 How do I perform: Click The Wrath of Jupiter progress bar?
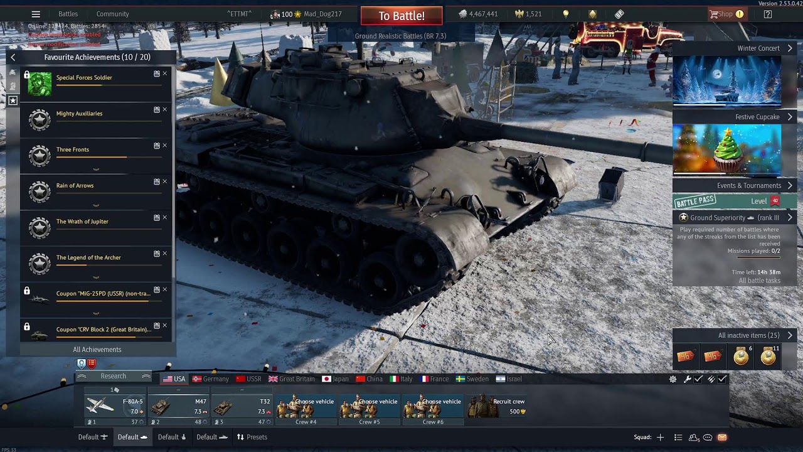109,229
